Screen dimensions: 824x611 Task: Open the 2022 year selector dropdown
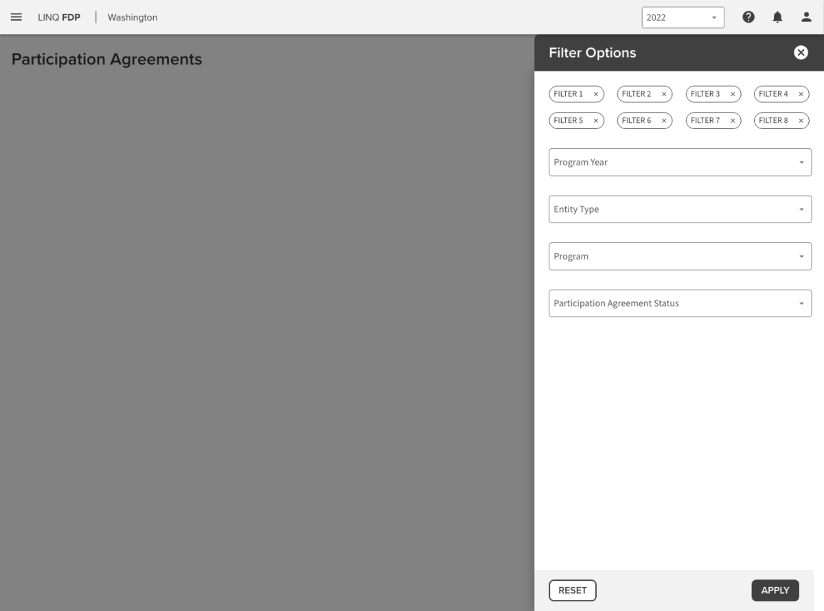click(x=683, y=18)
